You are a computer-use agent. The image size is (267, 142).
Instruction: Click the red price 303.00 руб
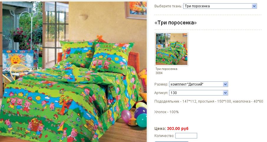coord(178,128)
